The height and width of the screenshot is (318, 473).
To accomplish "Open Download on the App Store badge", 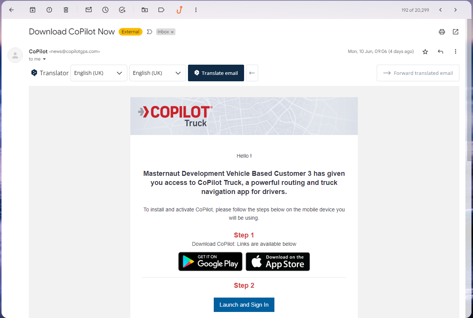I will (278, 262).
